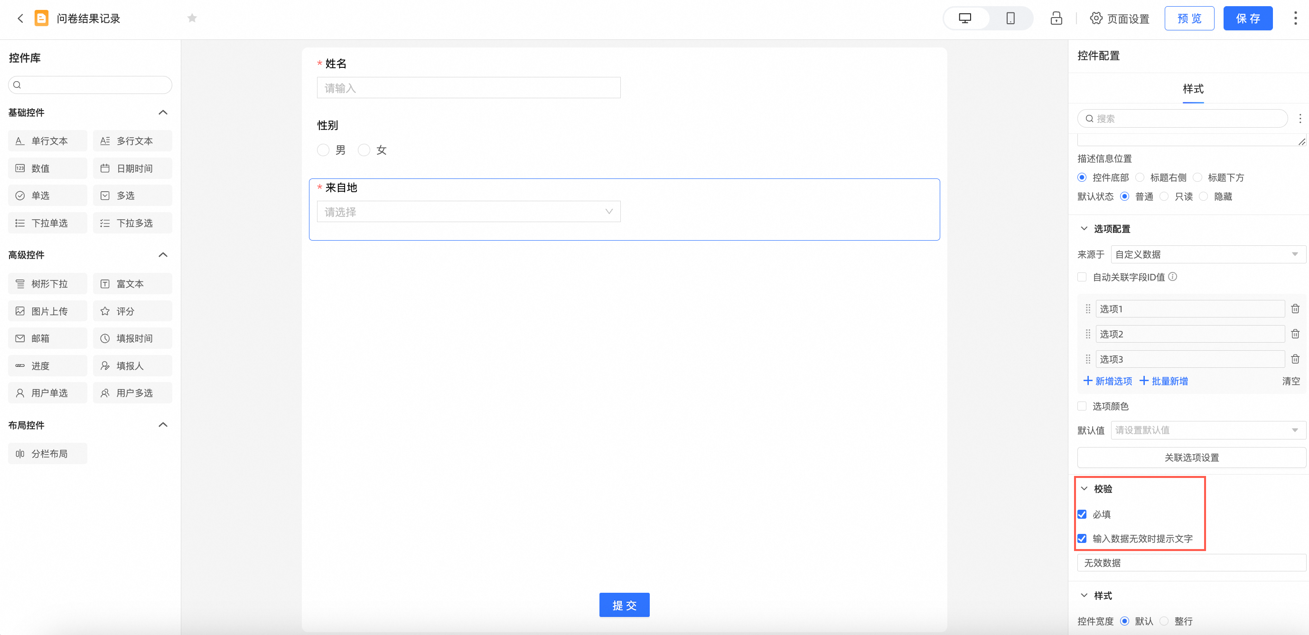The width and height of the screenshot is (1309, 635).
Task: Click info icon beside 自动关联字段ID值
Action: tap(1172, 276)
